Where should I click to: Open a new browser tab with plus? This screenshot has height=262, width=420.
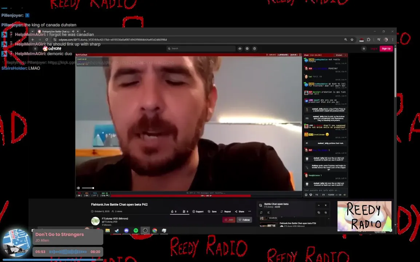coord(85,31)
